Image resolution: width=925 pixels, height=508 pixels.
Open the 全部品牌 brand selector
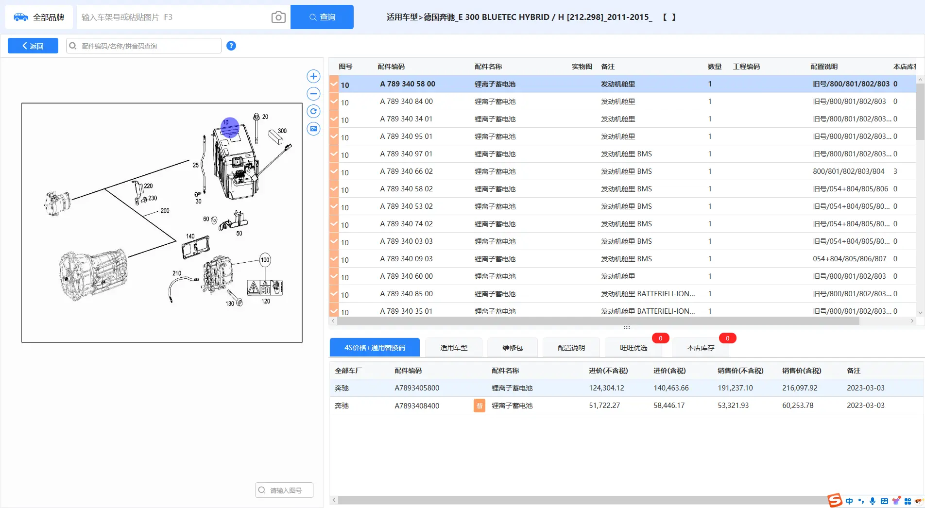39,17
